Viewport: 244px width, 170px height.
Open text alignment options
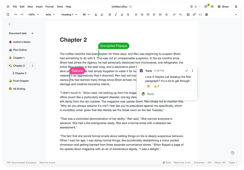[x=154, y=14]
